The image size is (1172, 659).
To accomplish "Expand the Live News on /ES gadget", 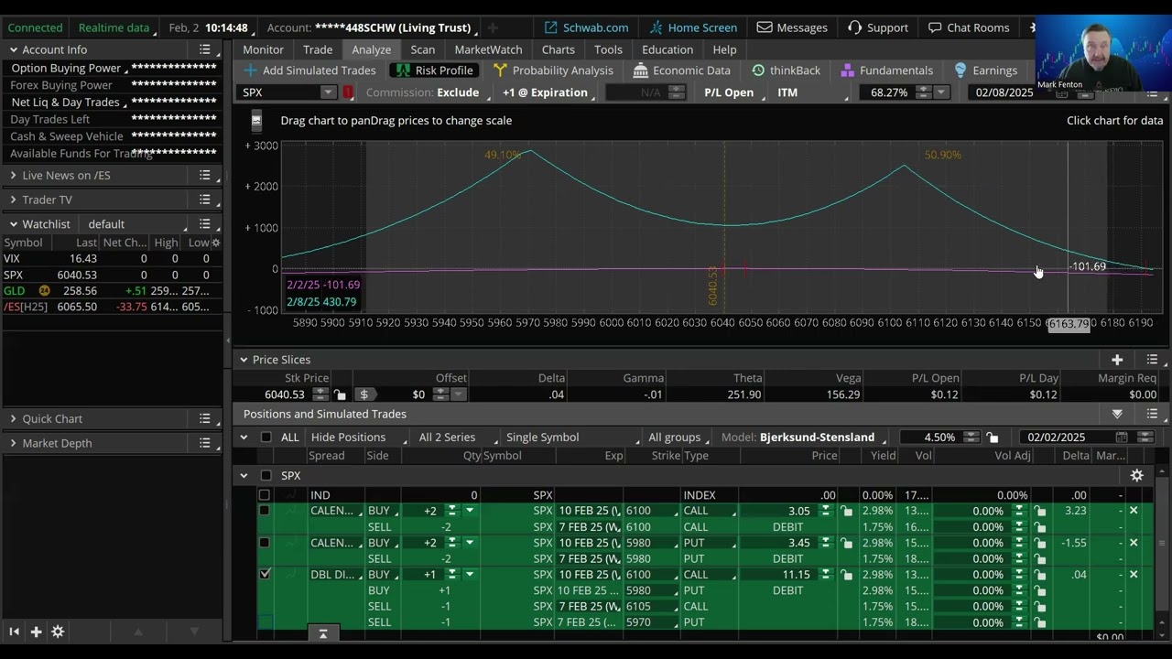I will click(13, 175).
